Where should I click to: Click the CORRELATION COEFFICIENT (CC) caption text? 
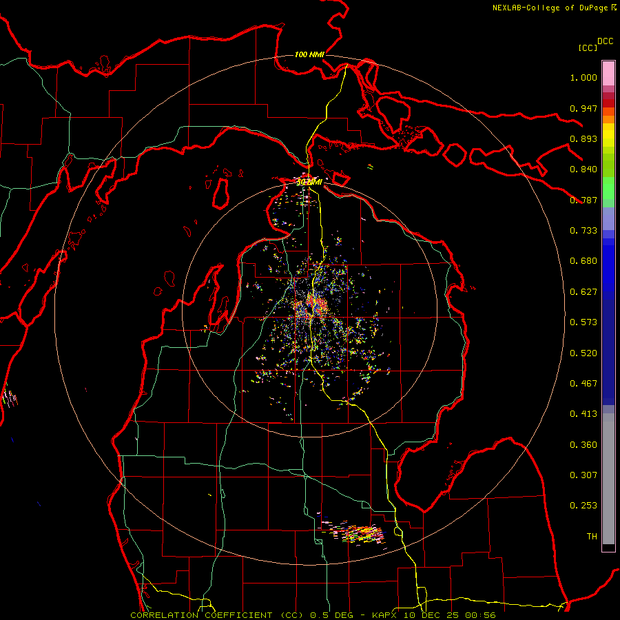(217, 615)
